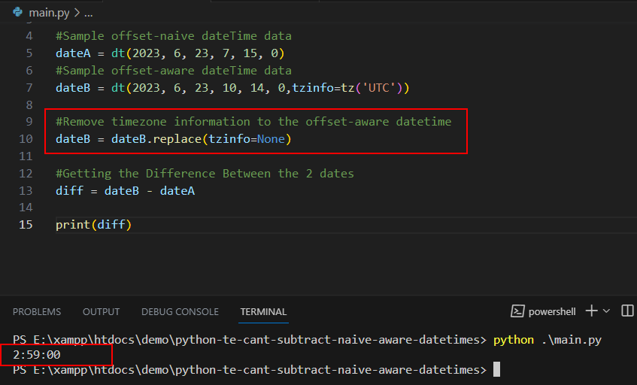Open the terminal launch profile dropdown arrow

pos(606,311)
